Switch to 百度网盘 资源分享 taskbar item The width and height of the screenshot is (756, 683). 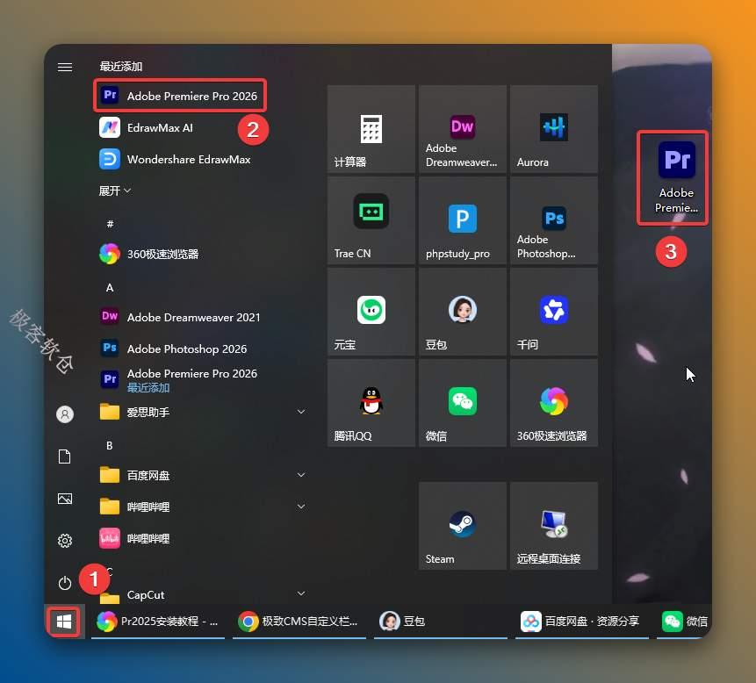pyautogui.click(x=581, y=622)
